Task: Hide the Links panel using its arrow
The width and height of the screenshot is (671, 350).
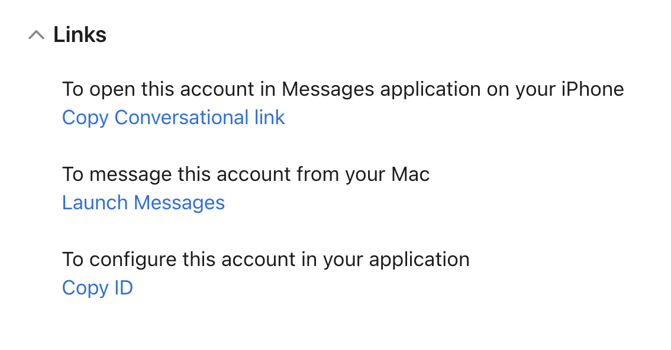Action: (36, 35)
